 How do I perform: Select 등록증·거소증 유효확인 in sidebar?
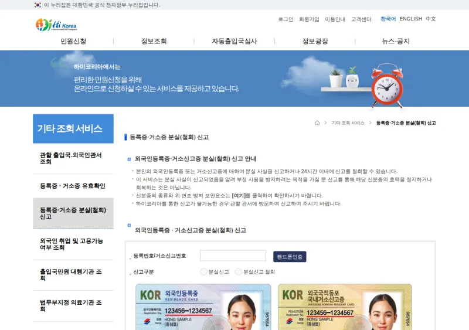73,186
